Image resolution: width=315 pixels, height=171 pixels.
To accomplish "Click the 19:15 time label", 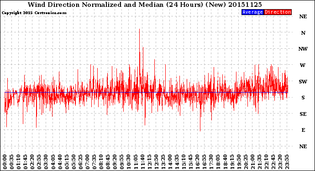I will pos(232,162).
